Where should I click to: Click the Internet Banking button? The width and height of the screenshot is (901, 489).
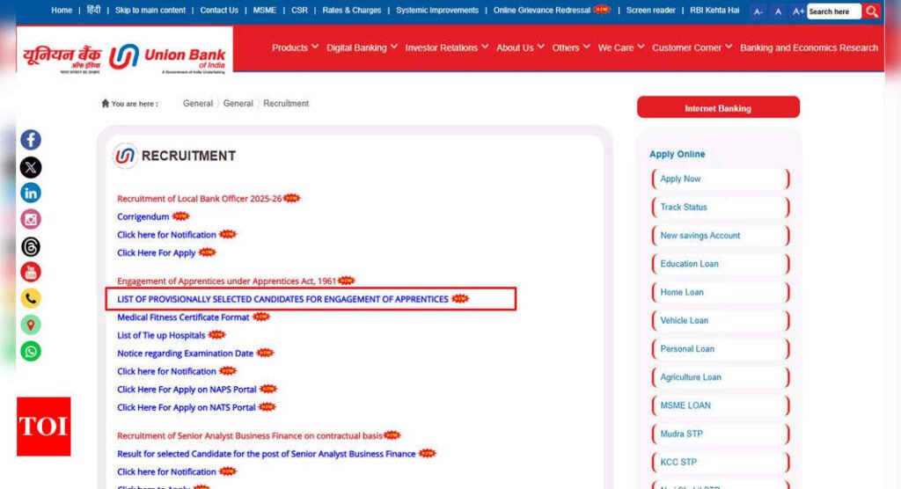[x=718, y=107]
